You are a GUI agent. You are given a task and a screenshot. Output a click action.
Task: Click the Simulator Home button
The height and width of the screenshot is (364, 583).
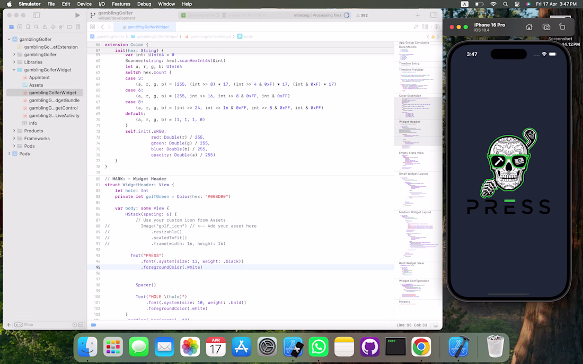(529, 27)
